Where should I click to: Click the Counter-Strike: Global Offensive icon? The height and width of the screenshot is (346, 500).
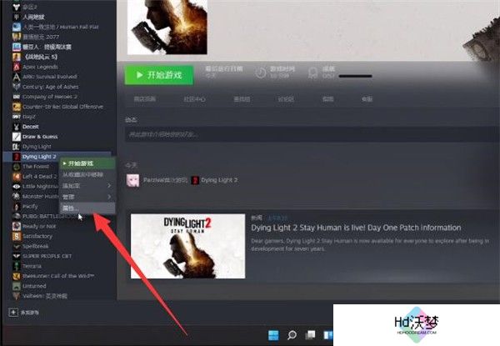[17, 107]
